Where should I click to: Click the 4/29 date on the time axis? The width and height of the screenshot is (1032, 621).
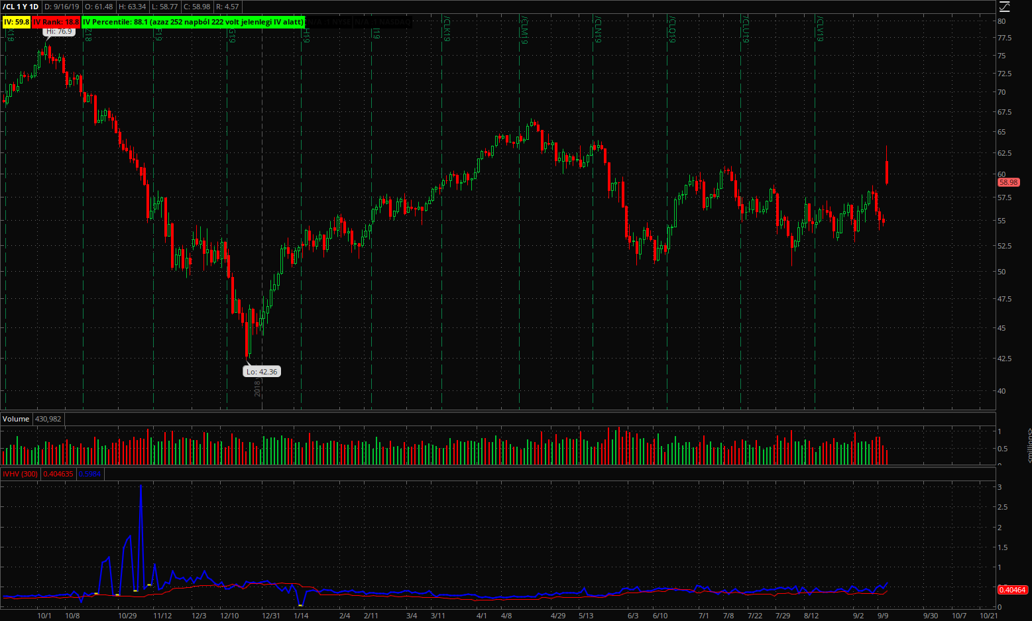click(x=558, y=616)
